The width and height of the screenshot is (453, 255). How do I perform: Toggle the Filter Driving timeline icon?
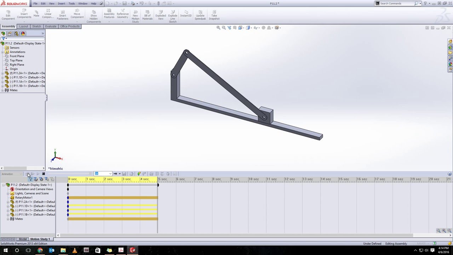[41, 179]
